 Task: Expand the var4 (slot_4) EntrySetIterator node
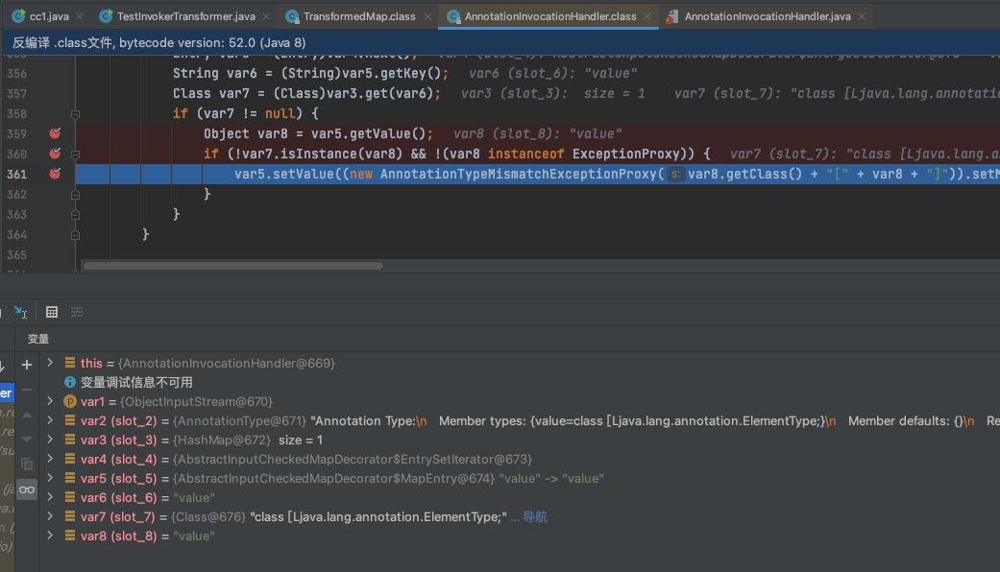(50, 459)
